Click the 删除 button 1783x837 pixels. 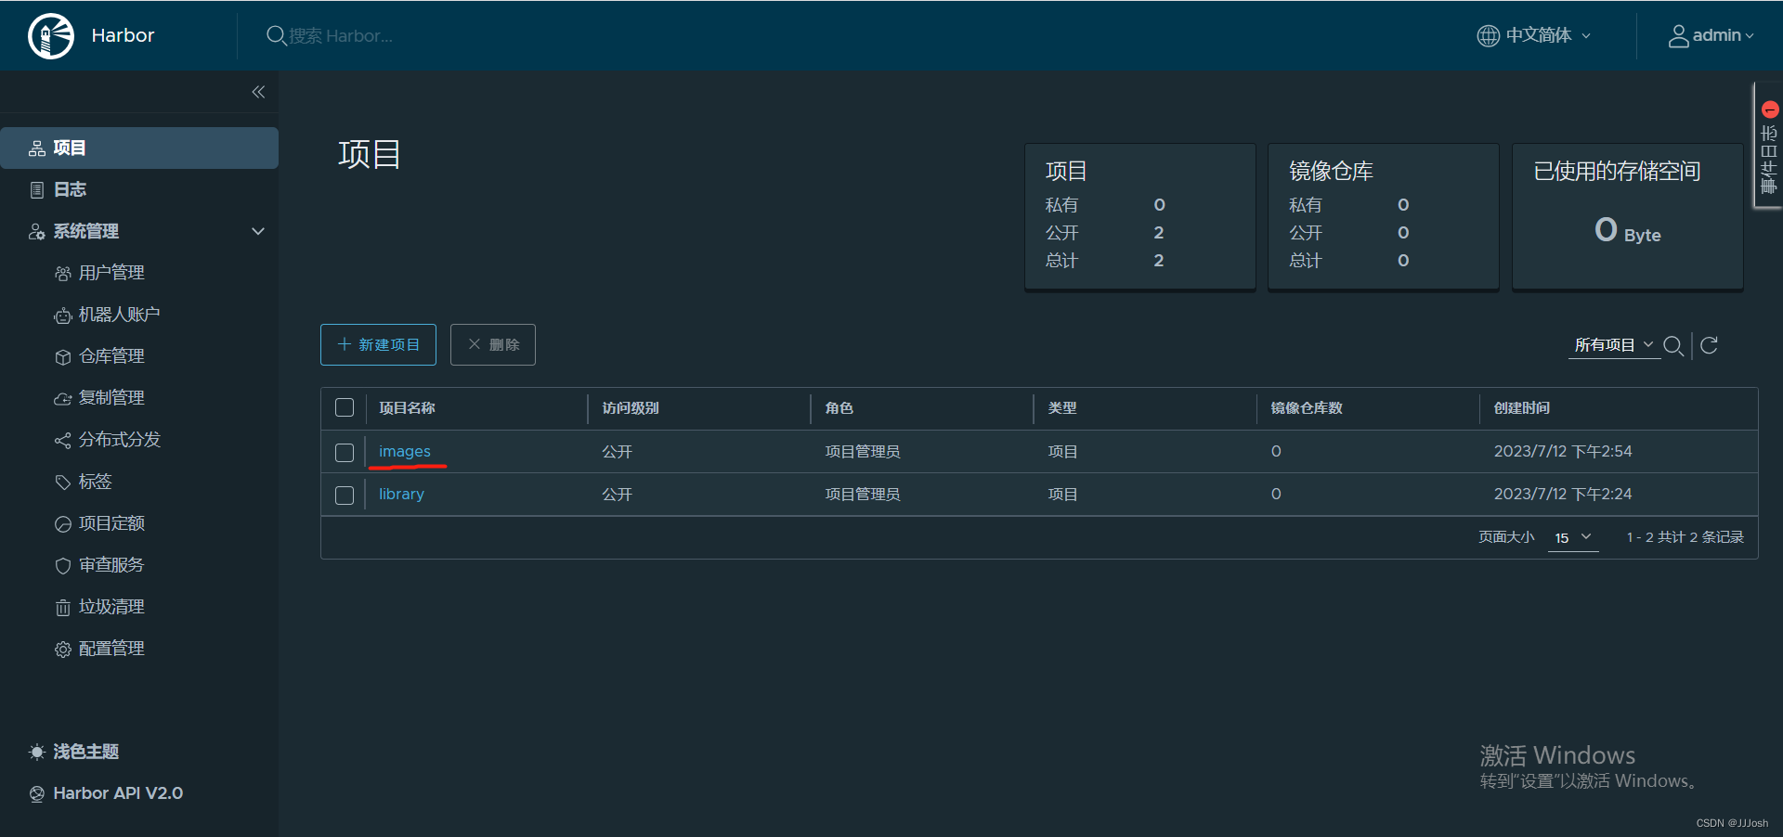point(493,344)
